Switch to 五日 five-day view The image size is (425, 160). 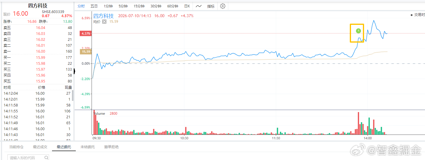pos(94,6)
